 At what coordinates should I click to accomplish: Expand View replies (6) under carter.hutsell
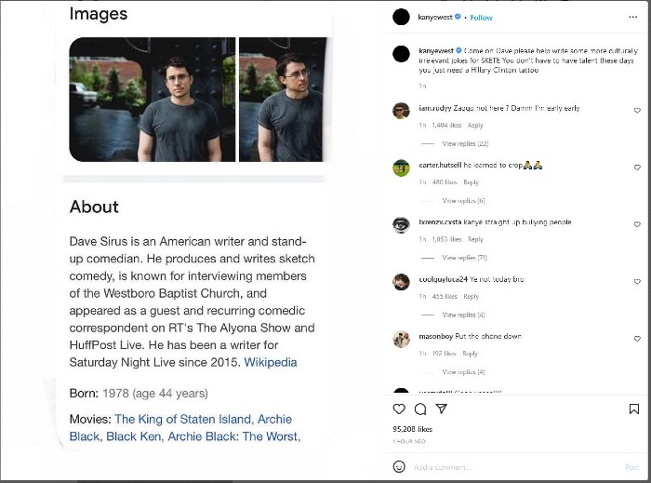pos(463,201)
